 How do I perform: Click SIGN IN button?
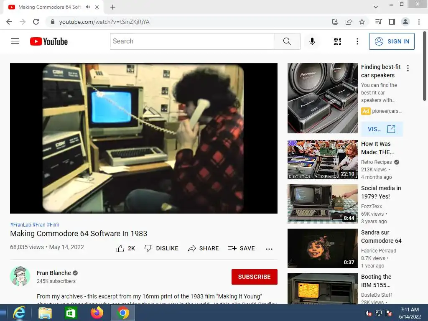coord(392,41)
